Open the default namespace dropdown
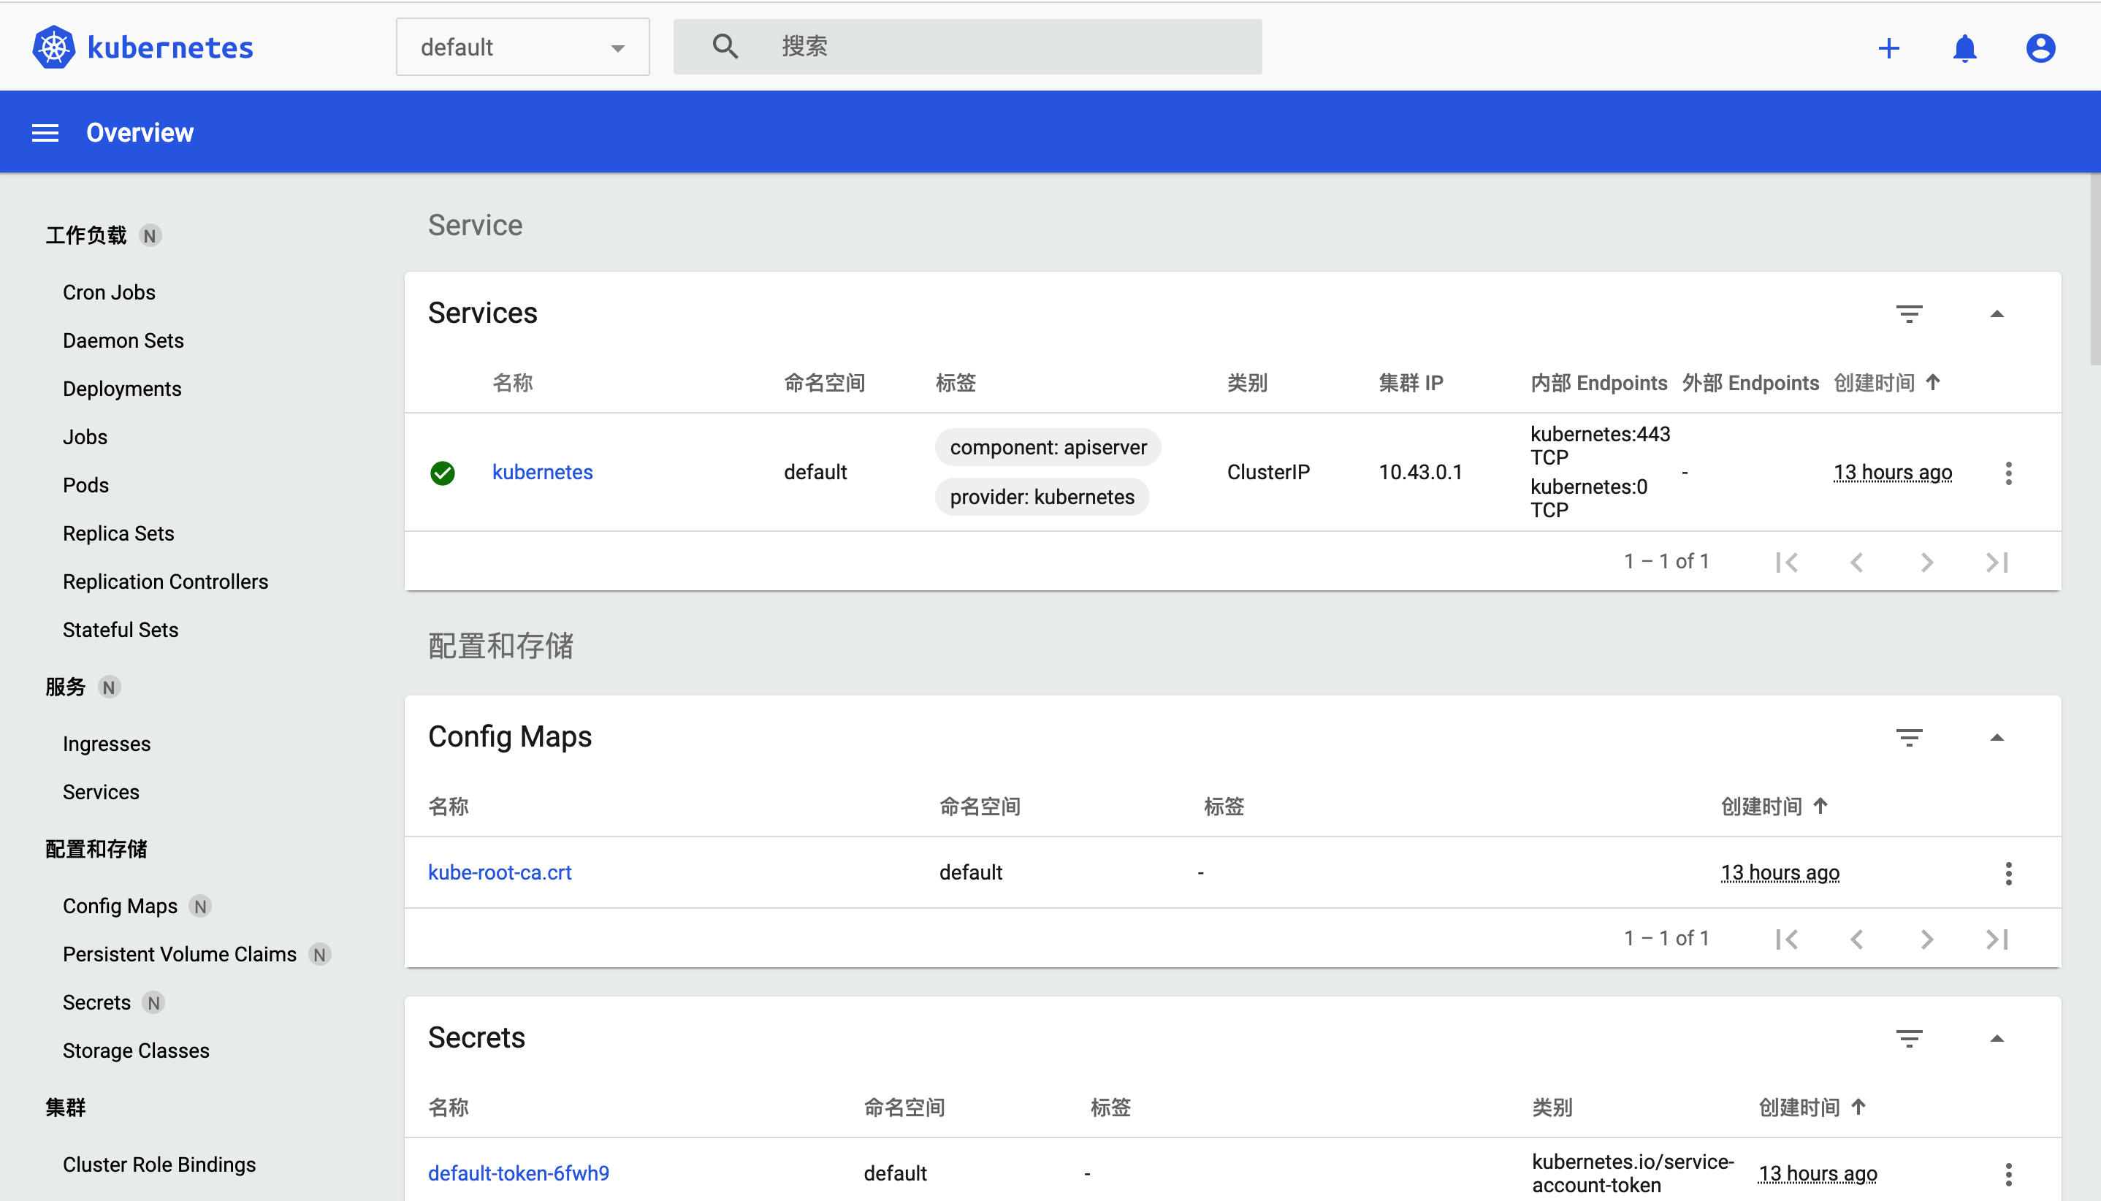Viewport: 2101px width, 1201px height. tap(522, 47)
